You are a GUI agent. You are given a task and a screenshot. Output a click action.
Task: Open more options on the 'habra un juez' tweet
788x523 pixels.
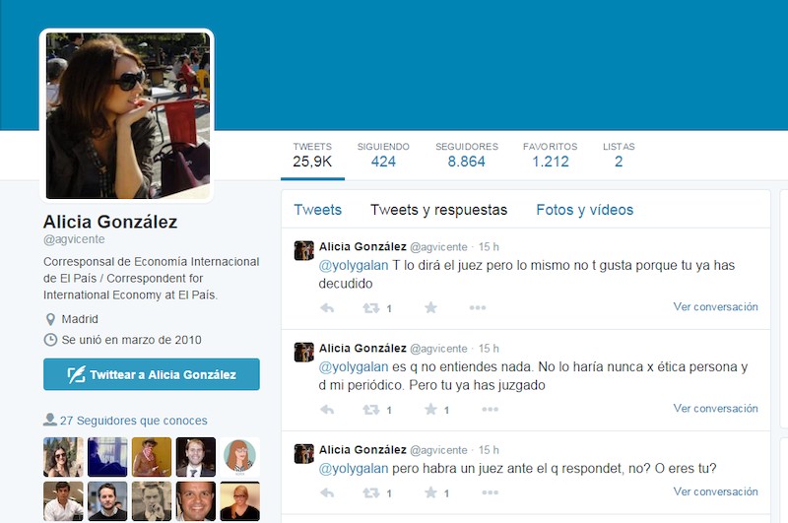click(x=490, y=492)
